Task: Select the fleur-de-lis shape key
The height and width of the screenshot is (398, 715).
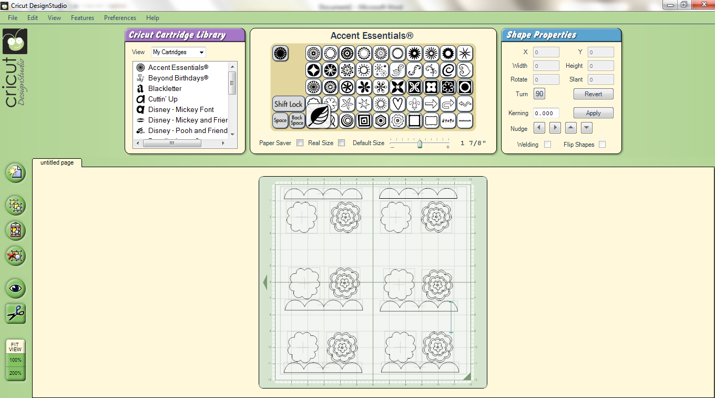Action: [x=414, y=104]
